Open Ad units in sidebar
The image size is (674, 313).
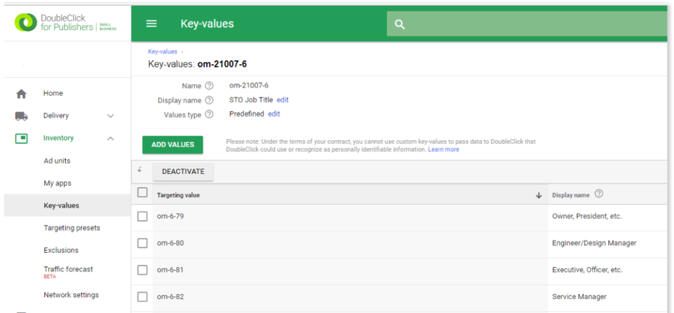click(x=57, y=161)
